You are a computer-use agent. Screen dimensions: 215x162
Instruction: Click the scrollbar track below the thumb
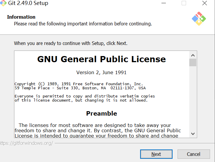coord(193,98)
